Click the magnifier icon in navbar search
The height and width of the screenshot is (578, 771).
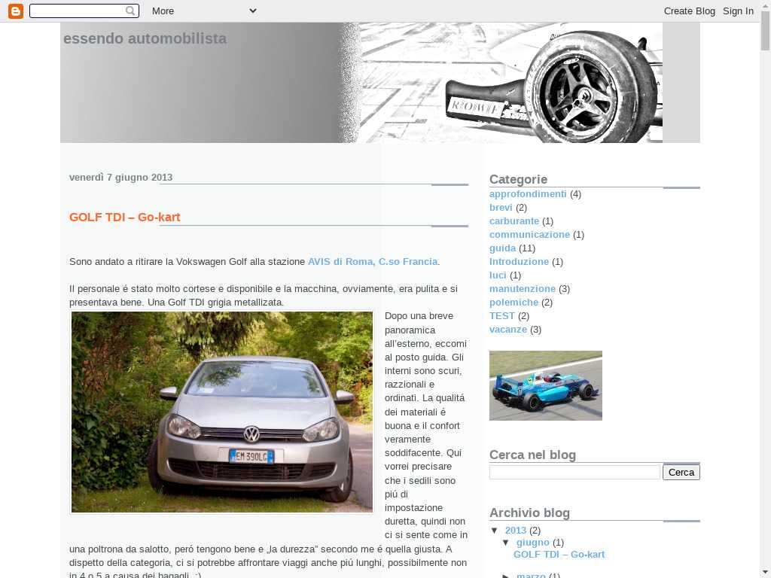[x=131, y=11]
